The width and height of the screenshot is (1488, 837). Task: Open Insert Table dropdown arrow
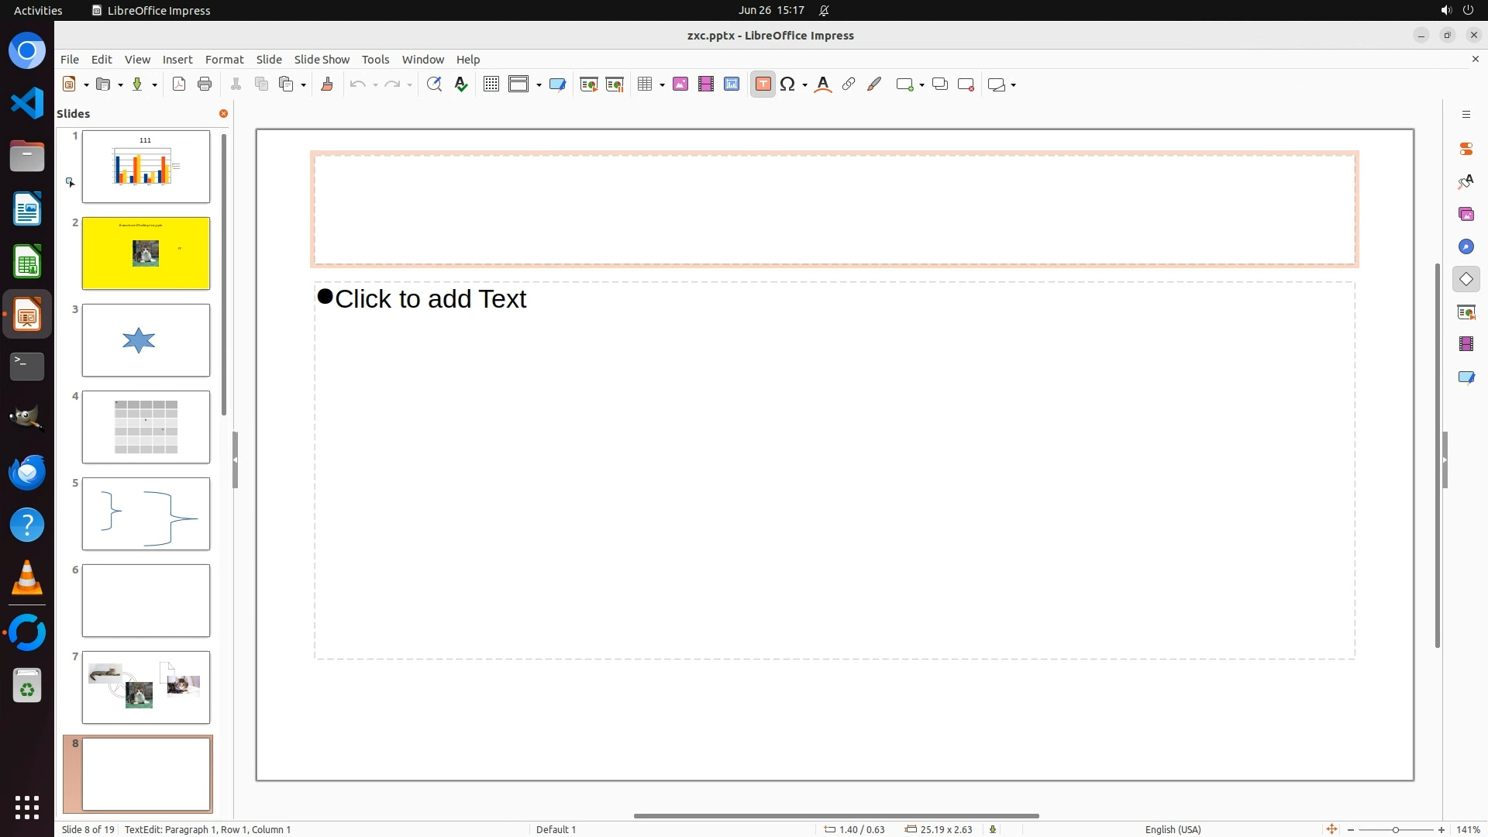(663, 84)
